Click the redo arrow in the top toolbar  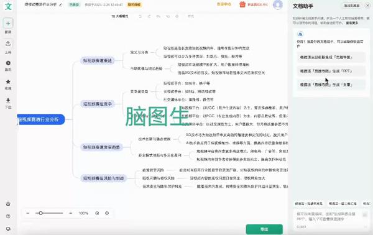pos(149,16)
